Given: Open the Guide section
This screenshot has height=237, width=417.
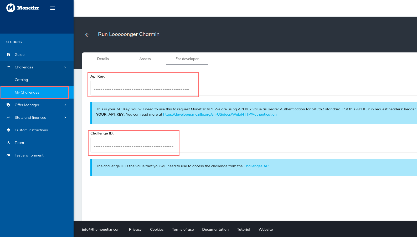Looking at the screenshot, I should point(37,55).
